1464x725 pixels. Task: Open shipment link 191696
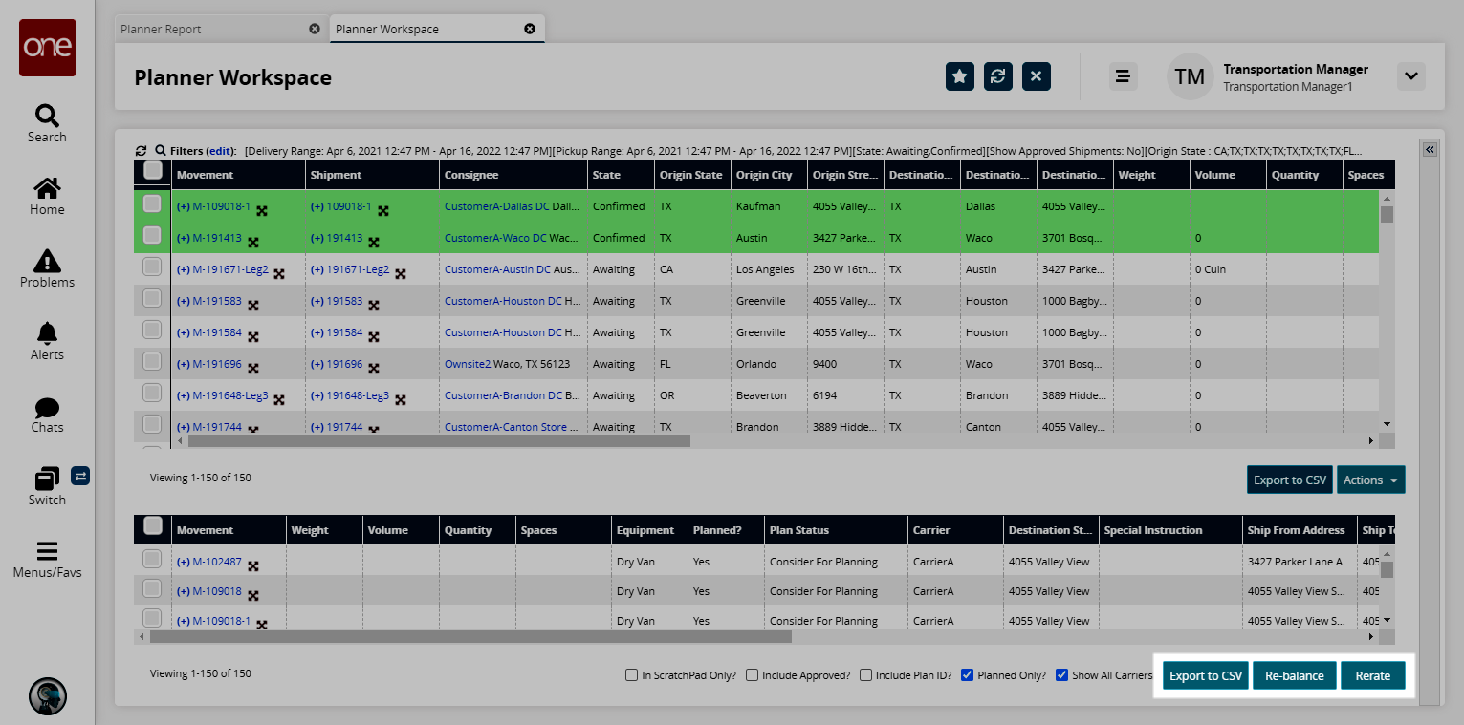344,364
